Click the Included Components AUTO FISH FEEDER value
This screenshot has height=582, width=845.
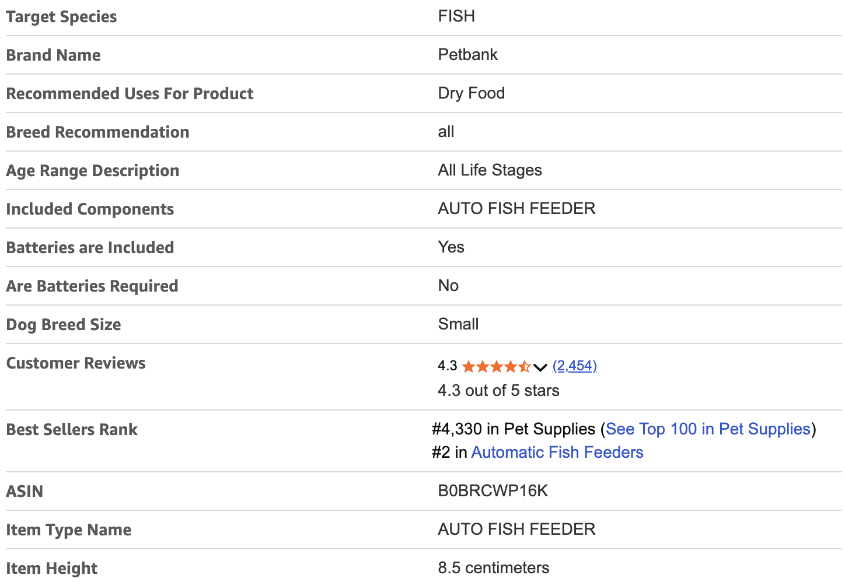click(x=516, y=209)
